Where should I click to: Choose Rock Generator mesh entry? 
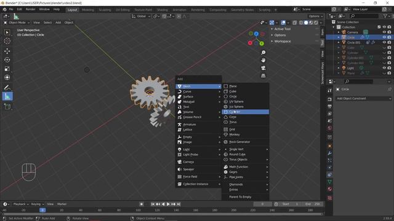pos(245,142)
